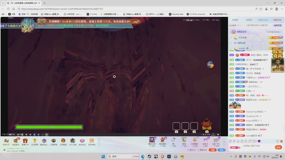Viewport: 285px width, 160px height.
Task: Switch to the 钻粉 tab
Action: (278, 20)
